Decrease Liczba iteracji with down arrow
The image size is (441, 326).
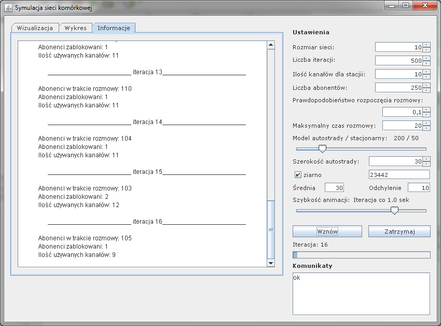click(426, 63)
